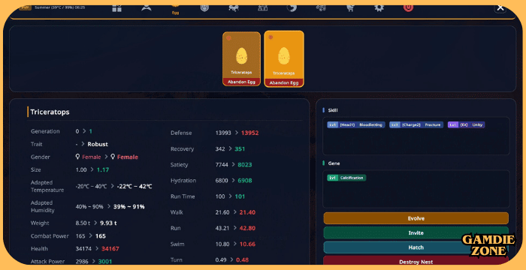Screen dimensions: 526x270
Task: Select the Fracture Charge2 skill tag
Action: pos(416,124)
